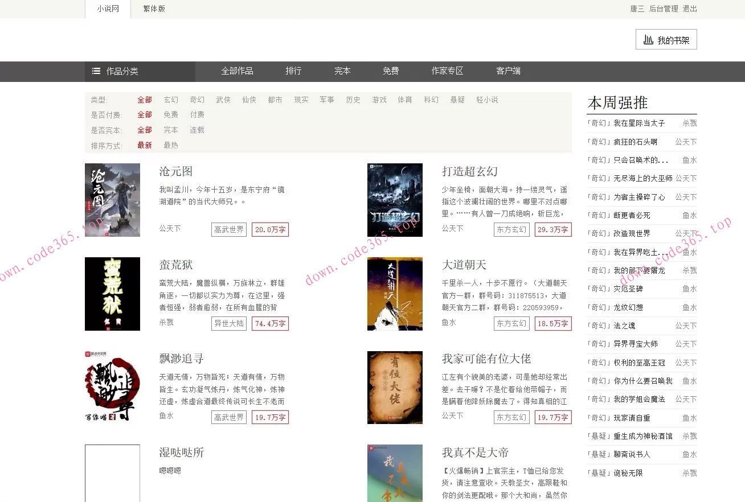The height and width of the screenshot is (502, 745).
Task: Open the 排行 section
Action: coord(293,71)
